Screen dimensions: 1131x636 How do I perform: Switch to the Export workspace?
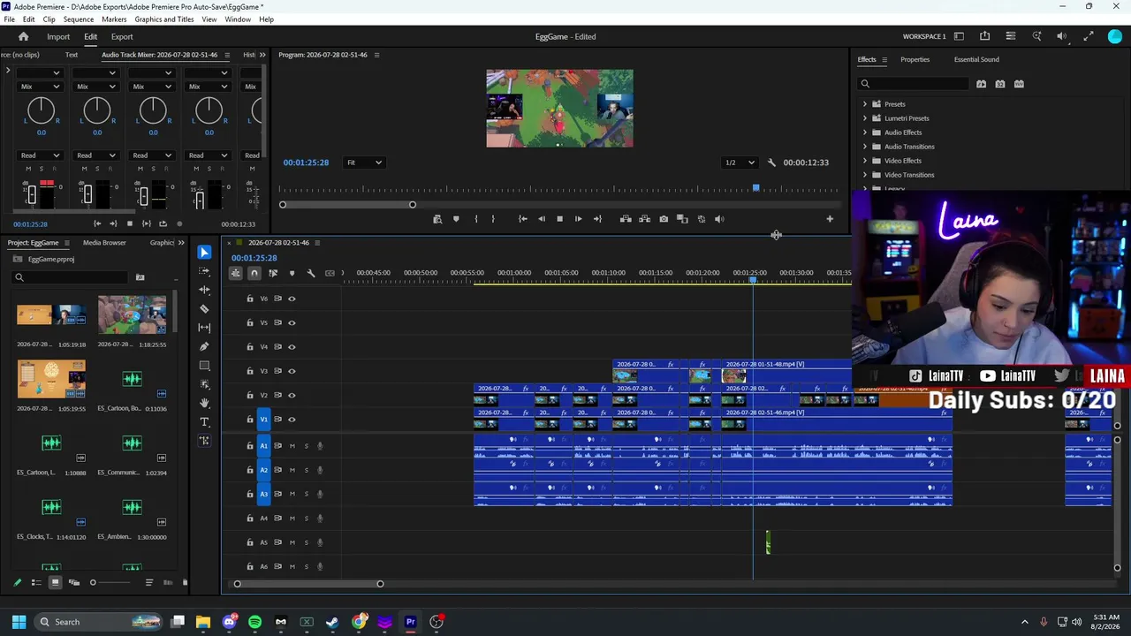(x=122, y=37)
